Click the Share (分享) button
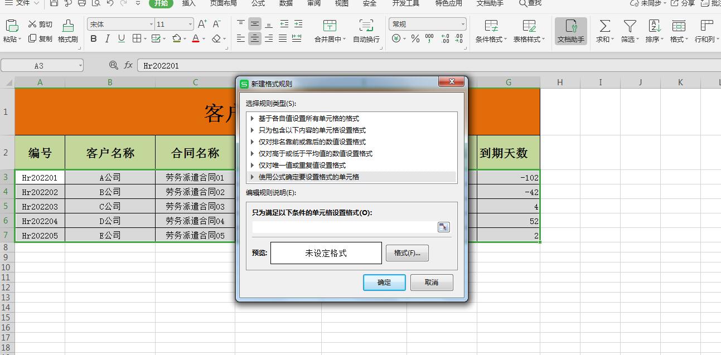The height and width of the screenshot is (355, 721). 683,3
